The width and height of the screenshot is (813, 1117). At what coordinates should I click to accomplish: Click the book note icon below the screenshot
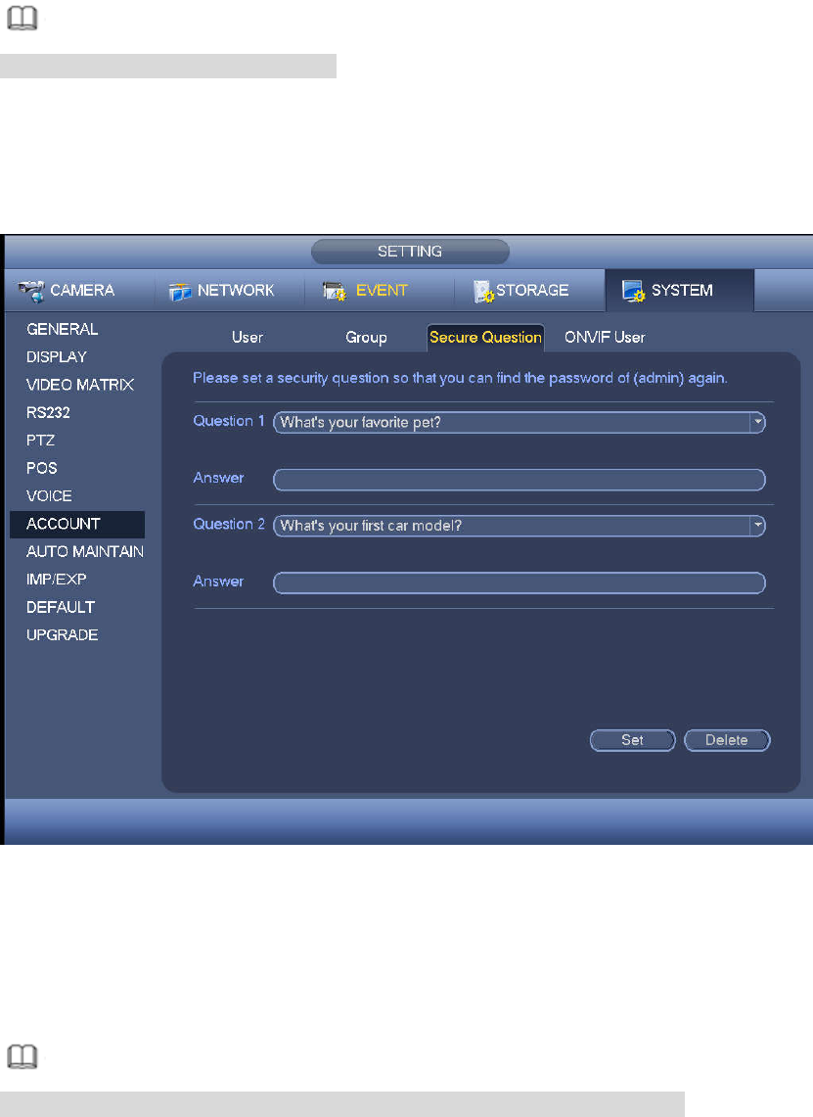(x=23, y=1056)
